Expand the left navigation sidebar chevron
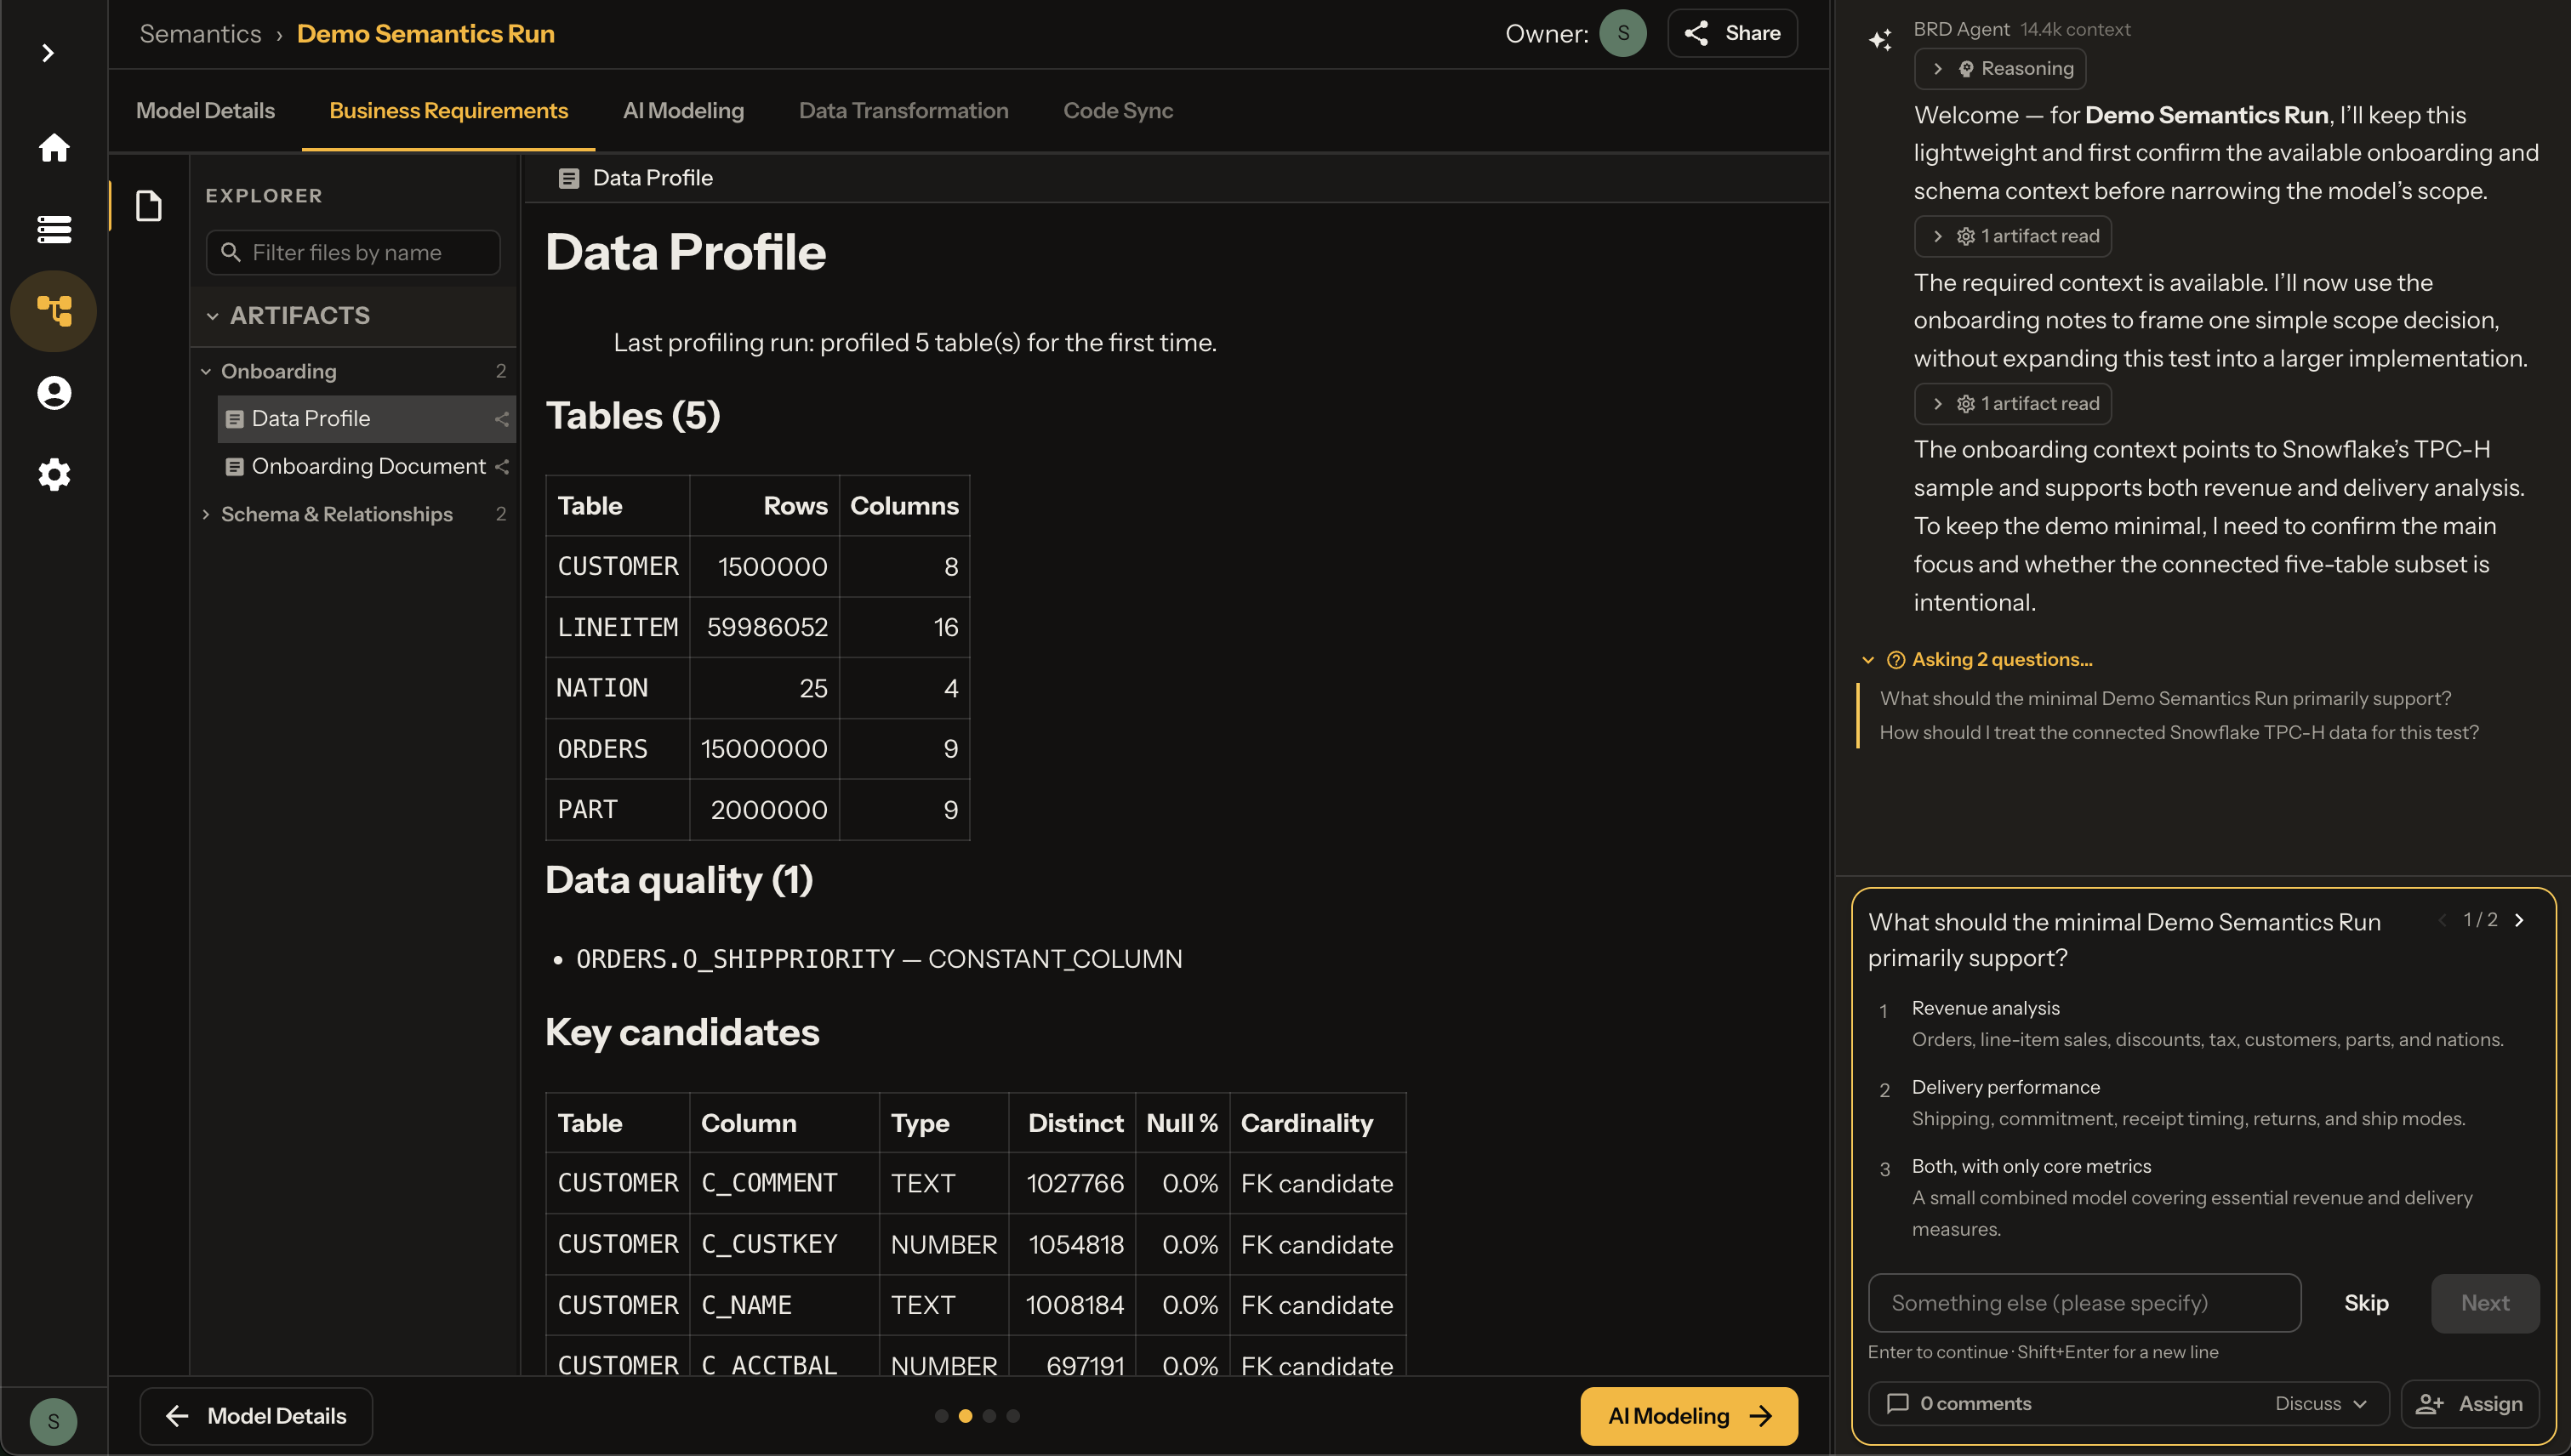Image resolution: width=2571 pixels, height=1456 pixels. (x=48, y=53)
